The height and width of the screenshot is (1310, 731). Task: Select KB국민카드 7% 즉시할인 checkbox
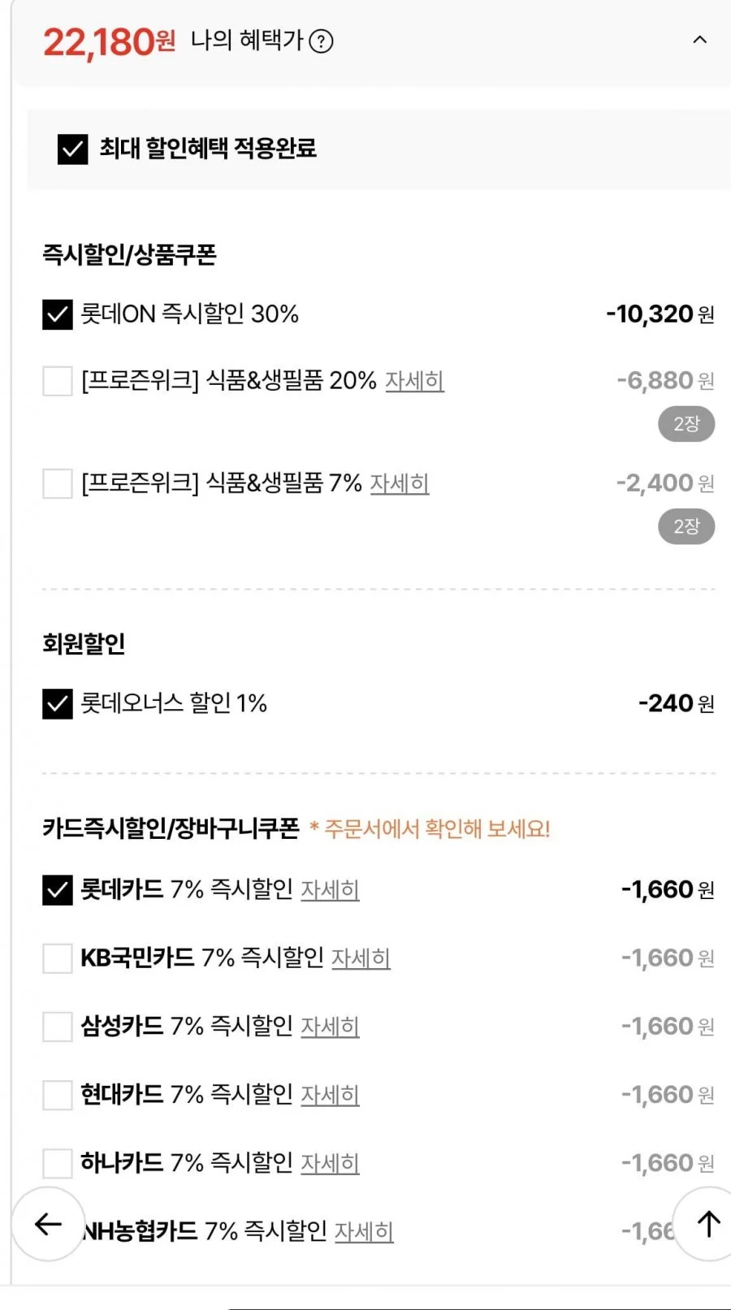click(x=58, y=958)
